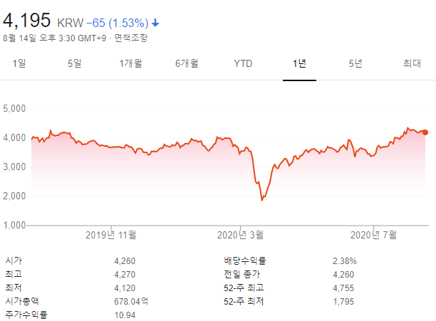Click the 최고 value 4,270
This screenshot has height=321, width=436.
tap(125, 274)
